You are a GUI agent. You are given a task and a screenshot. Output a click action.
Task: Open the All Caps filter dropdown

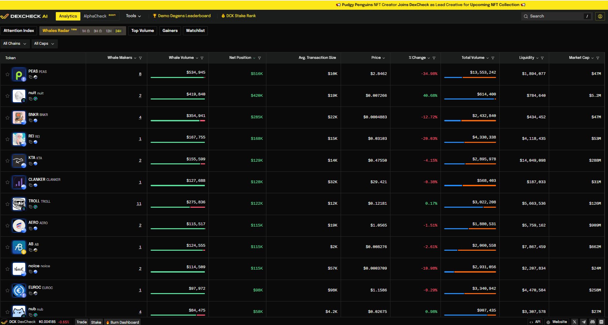pos(44,44)
